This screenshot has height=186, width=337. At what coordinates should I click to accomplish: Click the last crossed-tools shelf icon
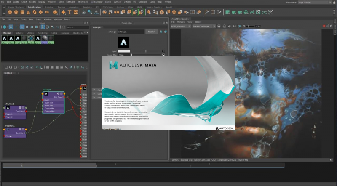tap(270, 12)
